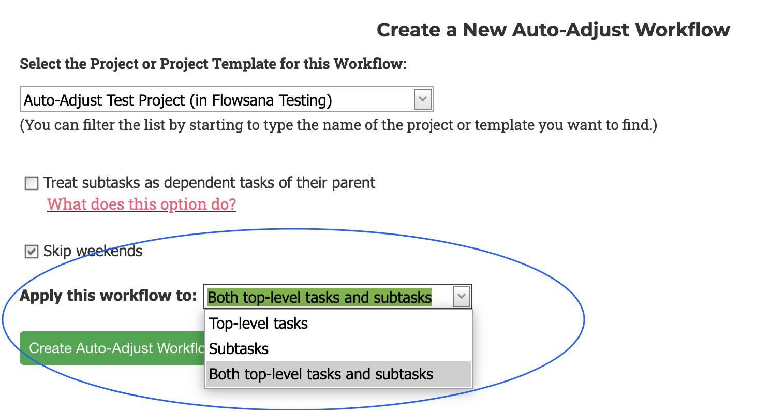Screen dimensions: 771x410
Task: Click the Create a New Auto-Adjust Workflow heading
Action: pyautogui.click(x=553, y=30)
